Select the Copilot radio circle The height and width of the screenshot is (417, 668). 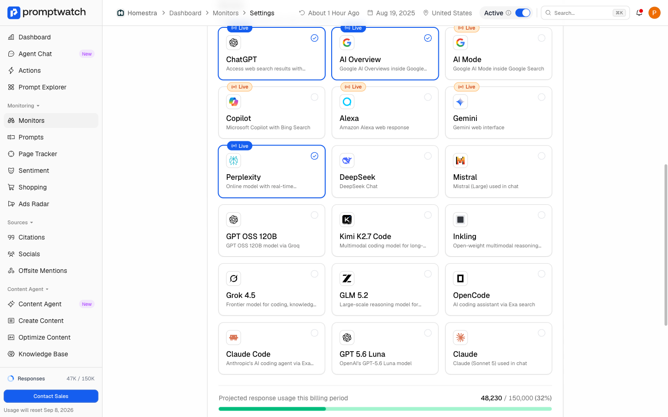pos(315,97)
